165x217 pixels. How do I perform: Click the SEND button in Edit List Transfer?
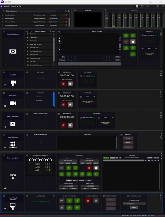click(134, 208)
